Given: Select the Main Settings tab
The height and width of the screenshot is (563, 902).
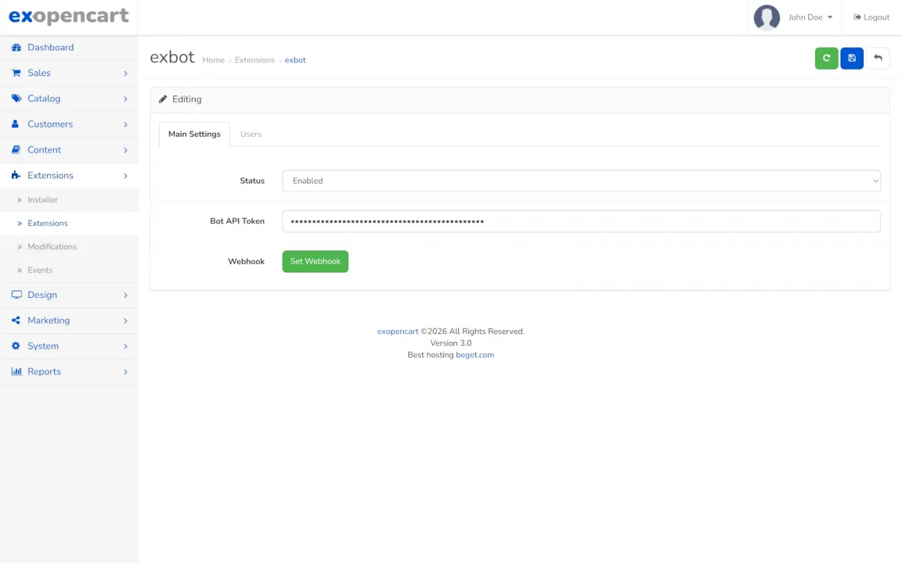Looking at the screenshot, I should point(194,134).
